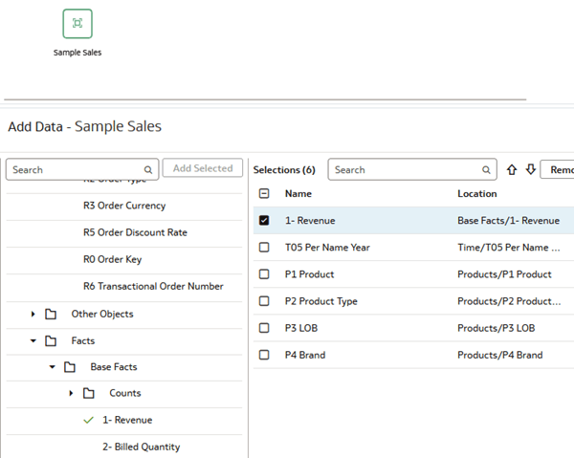The image size is (574, 458).
Task: Click the Sample Sales dataset icon
Action: [77, 24]
